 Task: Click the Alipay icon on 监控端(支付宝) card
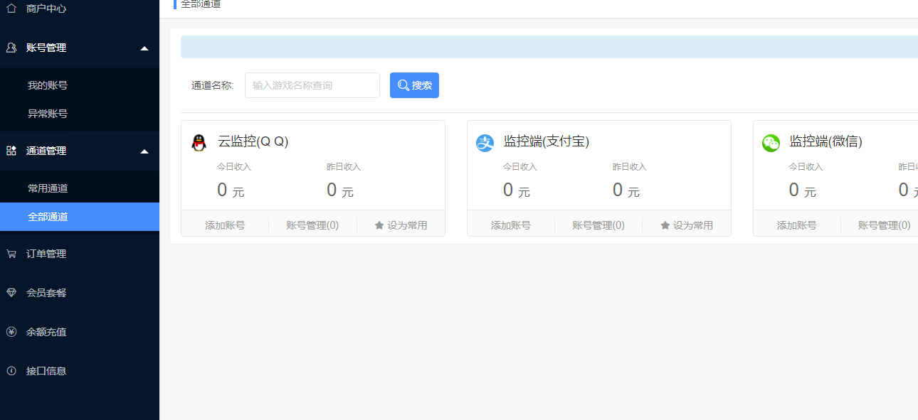point(485,143)
